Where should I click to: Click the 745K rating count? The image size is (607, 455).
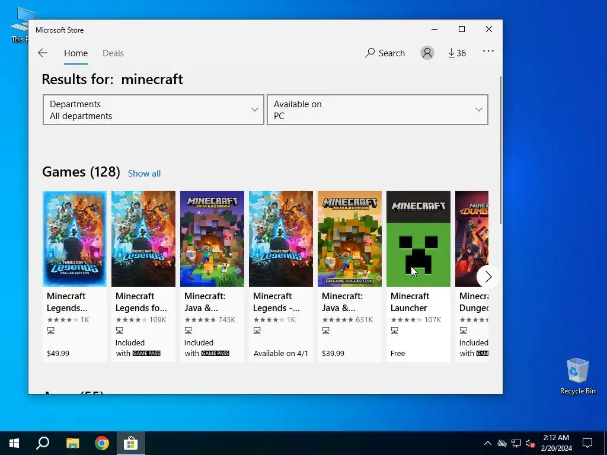pos(227,319)
